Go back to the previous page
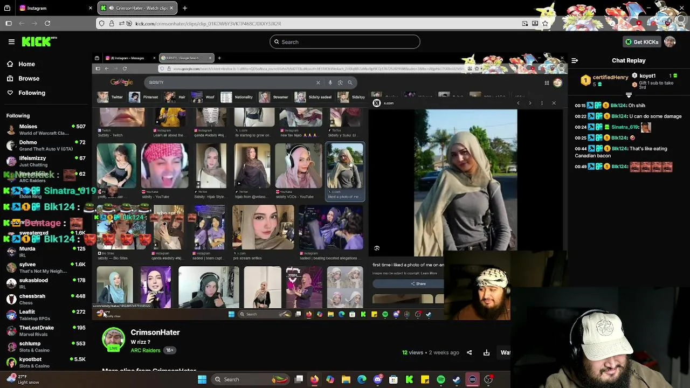 [22, 23]
